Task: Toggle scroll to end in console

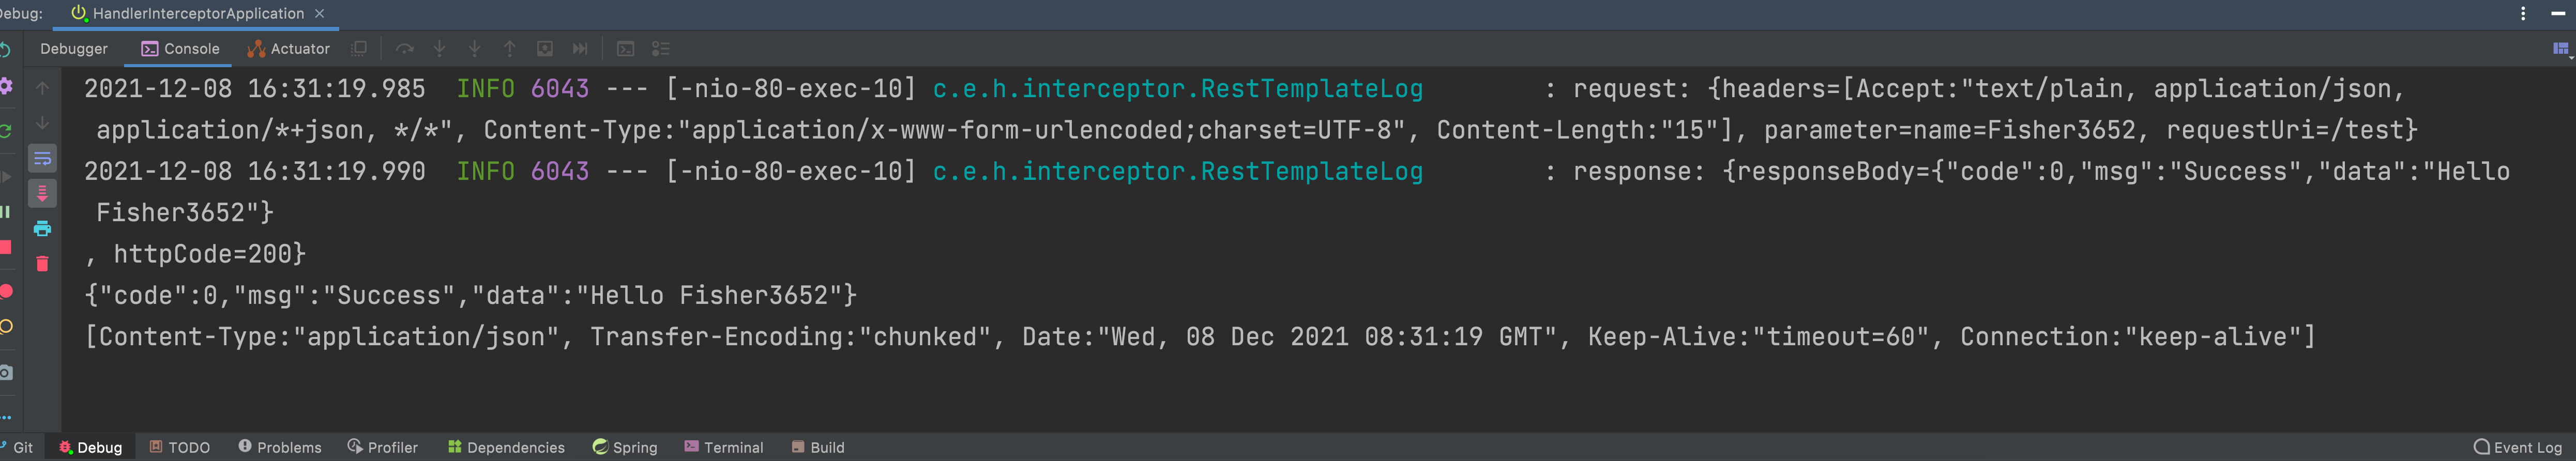Action: (42, 194)
